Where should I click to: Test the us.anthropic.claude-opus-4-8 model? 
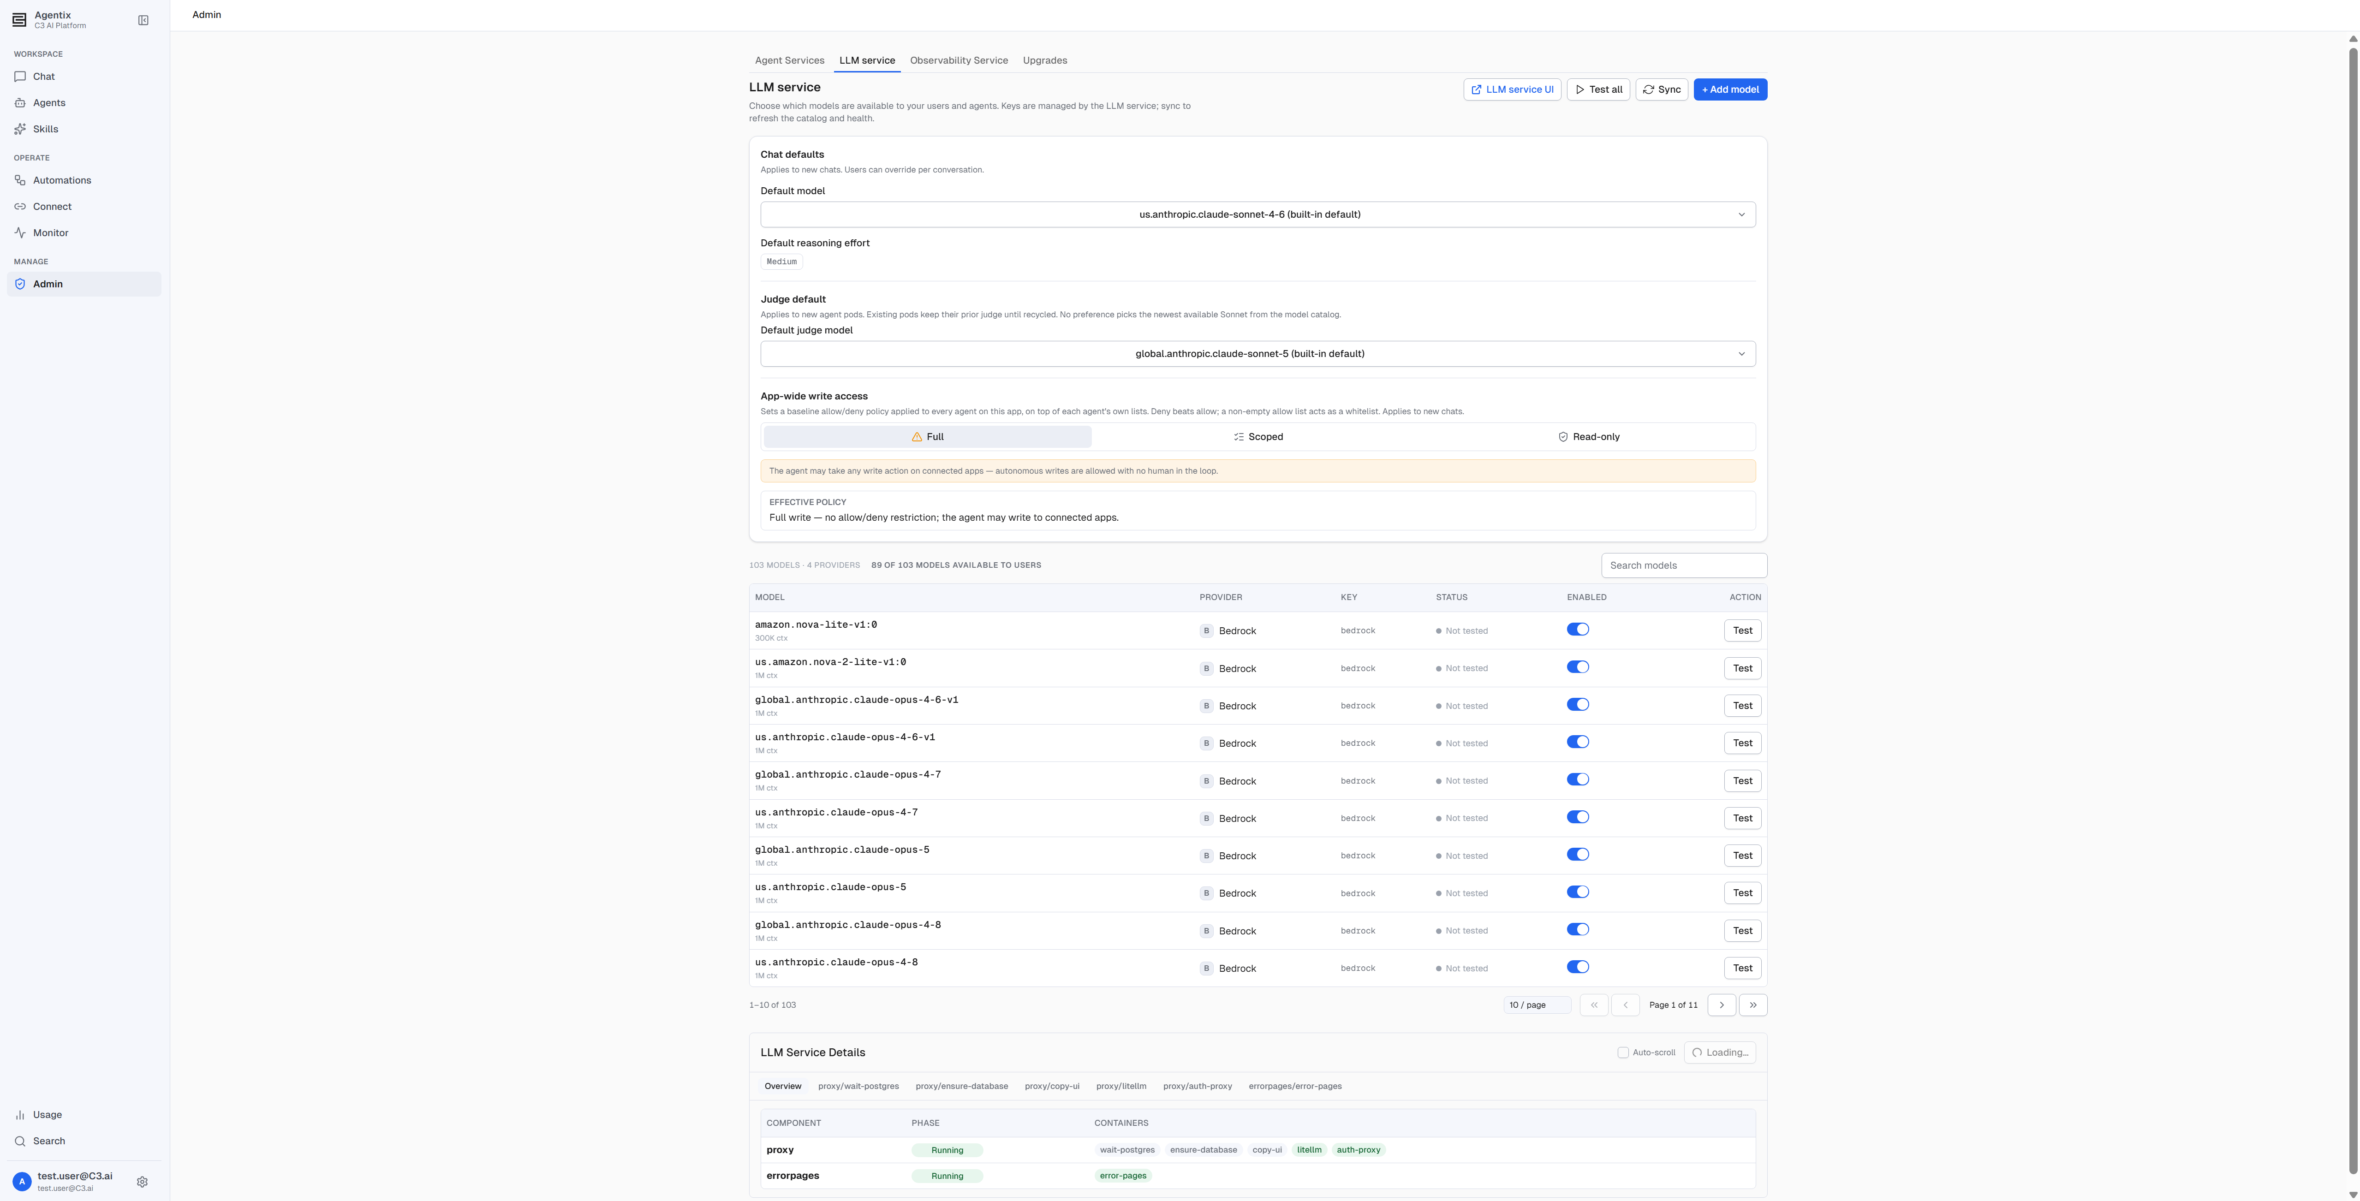click(1741, 968)
